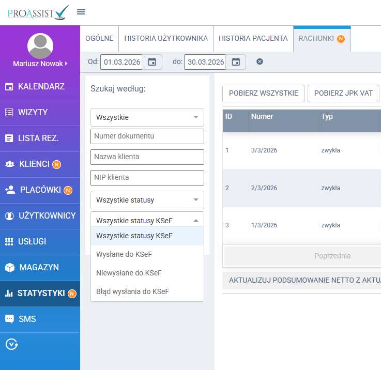Collapse the Wszystkie statusy KSeF dropdown
The width and height of the screenshot is (381, 370).
coord(147,220)
